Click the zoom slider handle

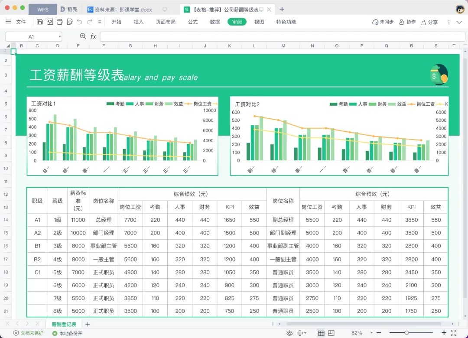point(406,333)
